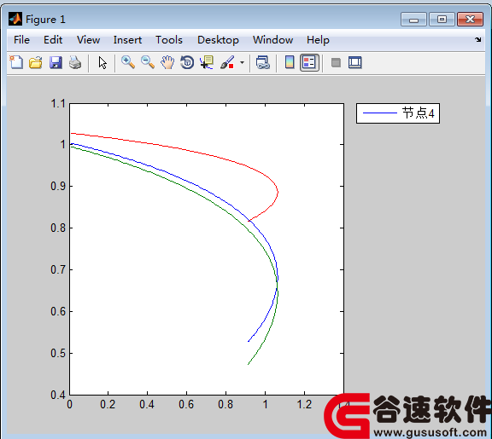Select the Edit Plot arrow tool
492x439 pixels.
[x=102, y=62]
